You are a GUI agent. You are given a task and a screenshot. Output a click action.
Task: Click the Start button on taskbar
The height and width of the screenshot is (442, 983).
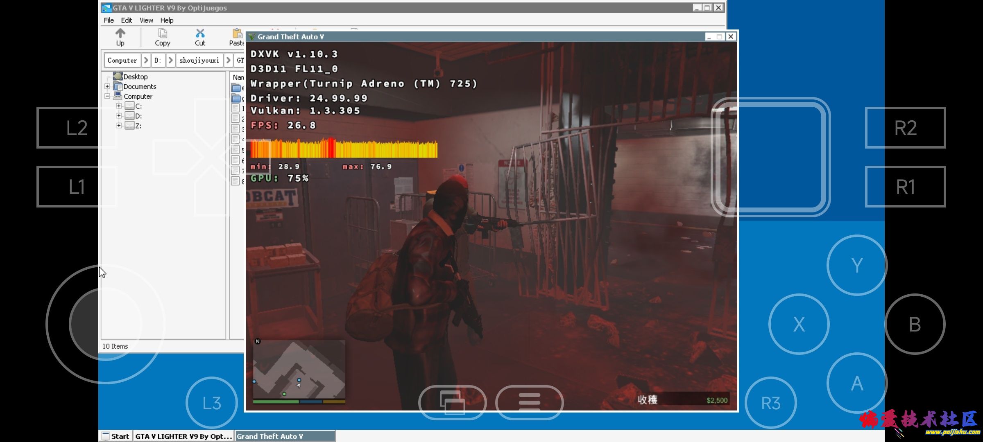pos(116,436)
